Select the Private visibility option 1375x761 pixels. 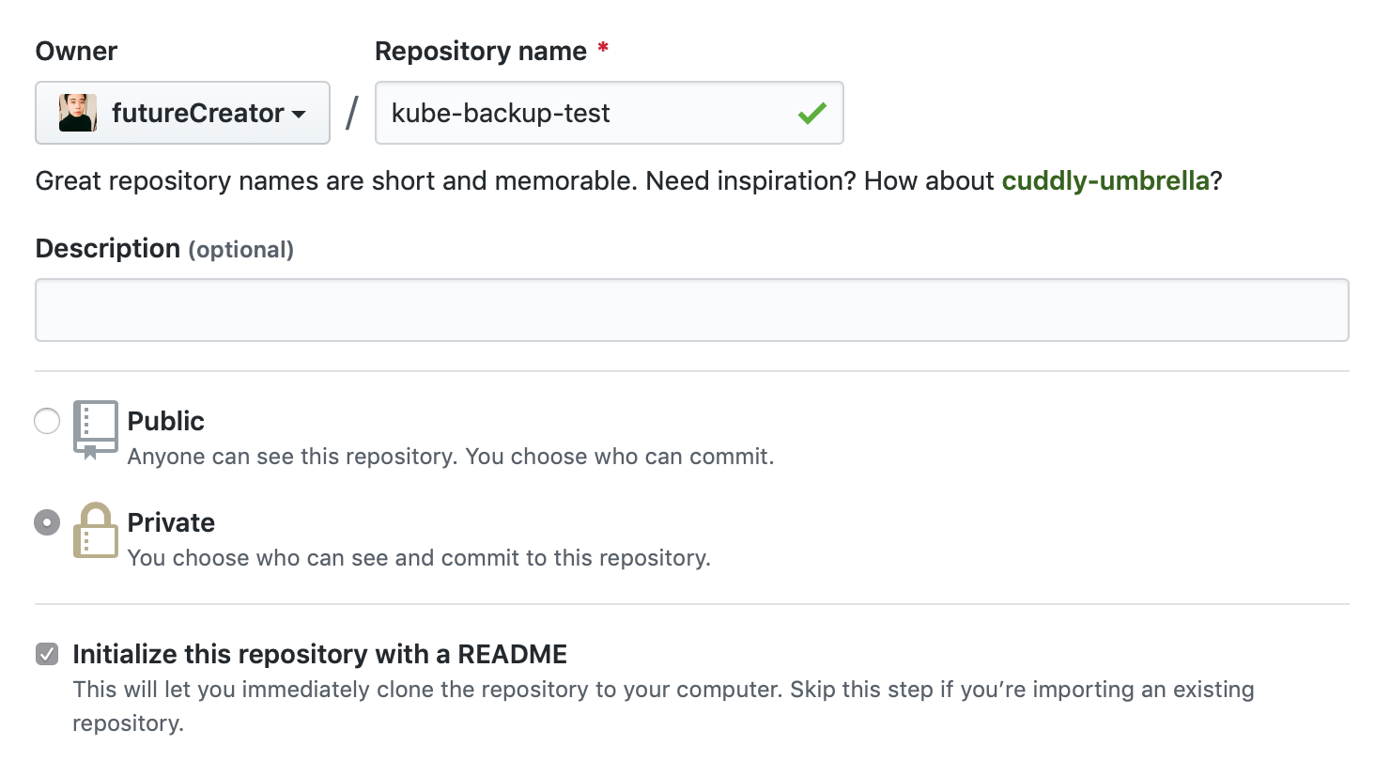tap(47, 521)
